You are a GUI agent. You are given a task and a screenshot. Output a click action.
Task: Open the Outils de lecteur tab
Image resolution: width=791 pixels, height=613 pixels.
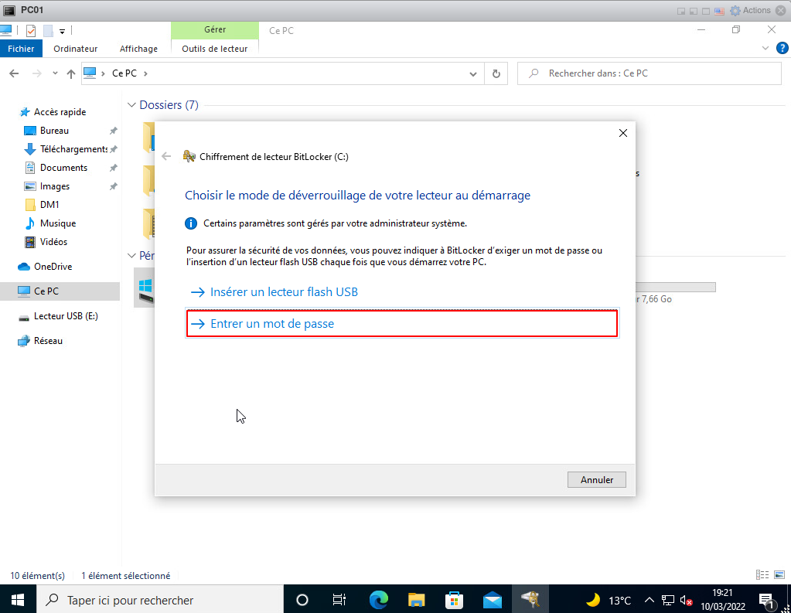coord(214,49)
